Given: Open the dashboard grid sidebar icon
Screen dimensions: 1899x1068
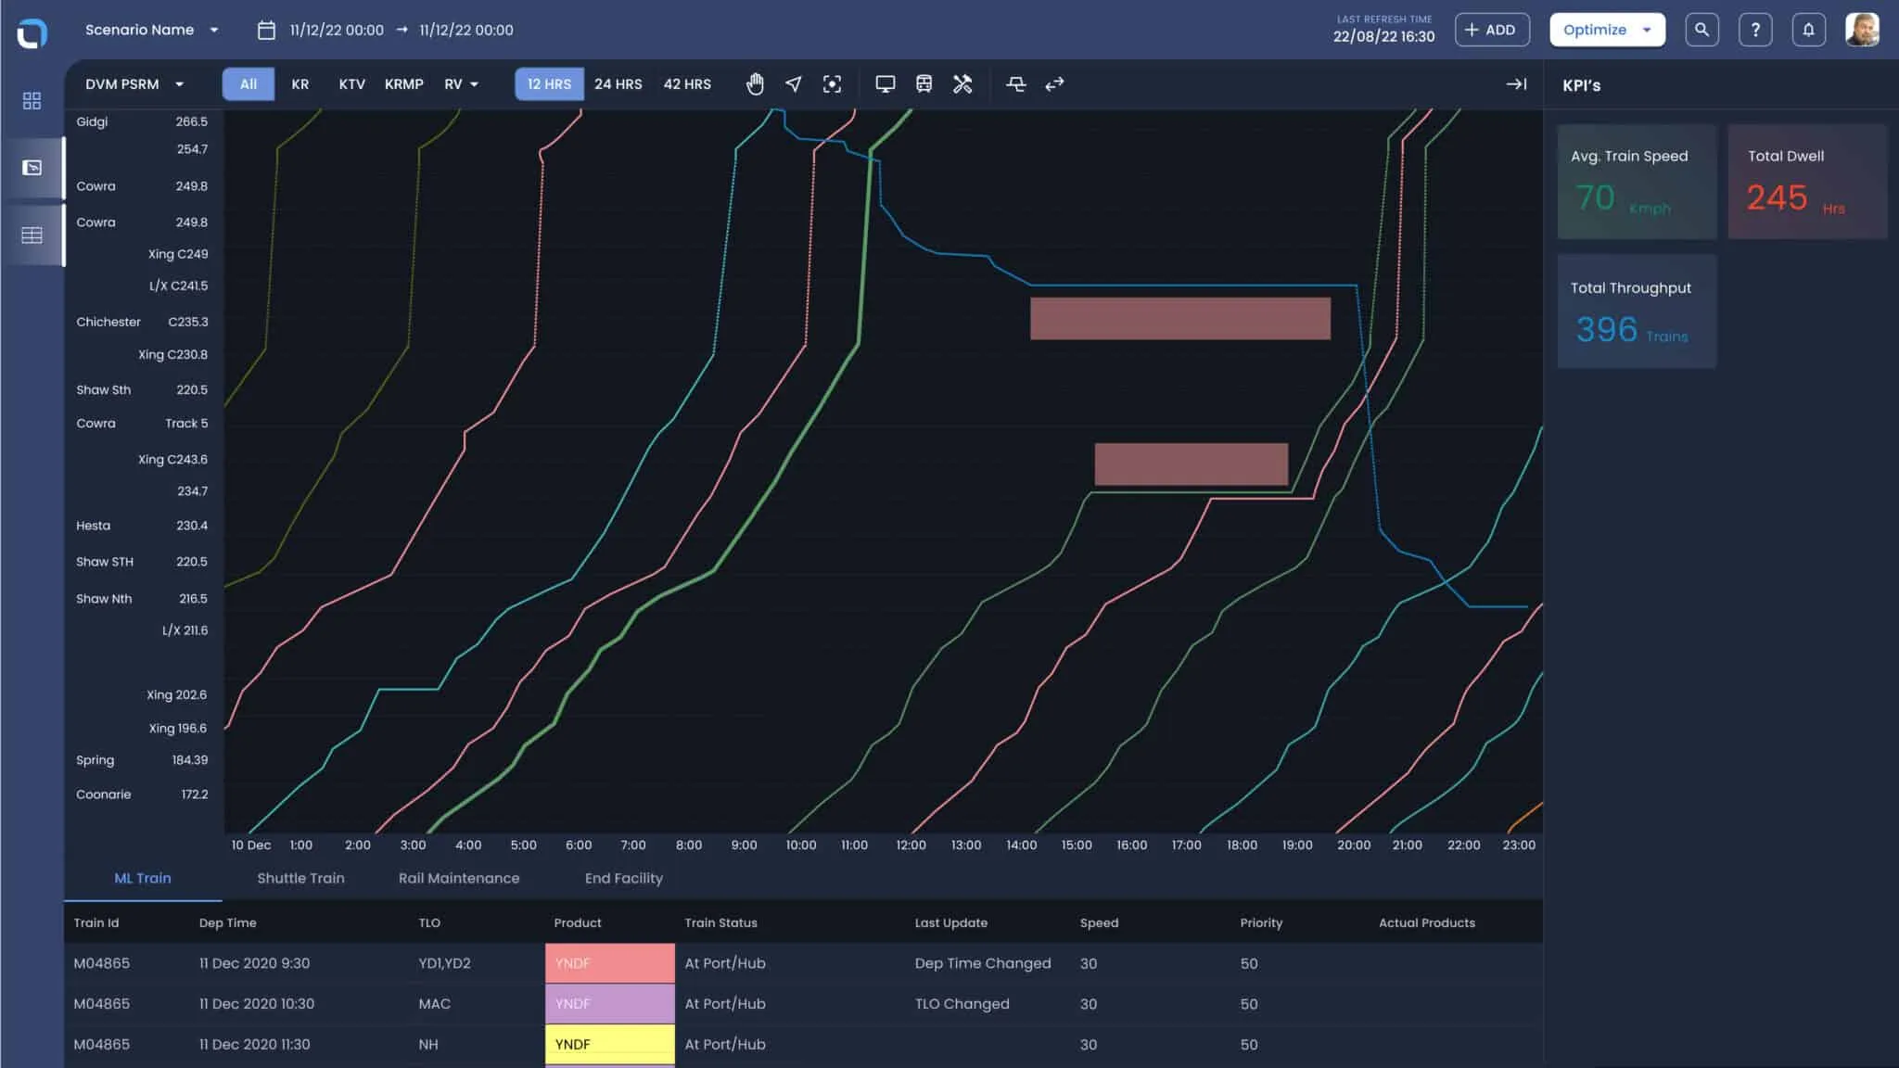Looking at the screenshot, I should pos(32,100).
